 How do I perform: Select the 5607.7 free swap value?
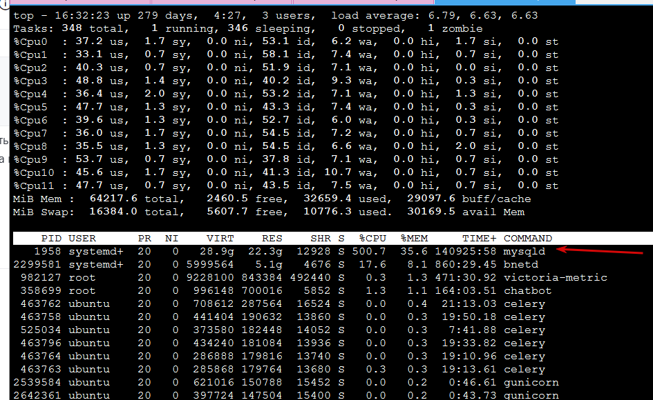227,212
